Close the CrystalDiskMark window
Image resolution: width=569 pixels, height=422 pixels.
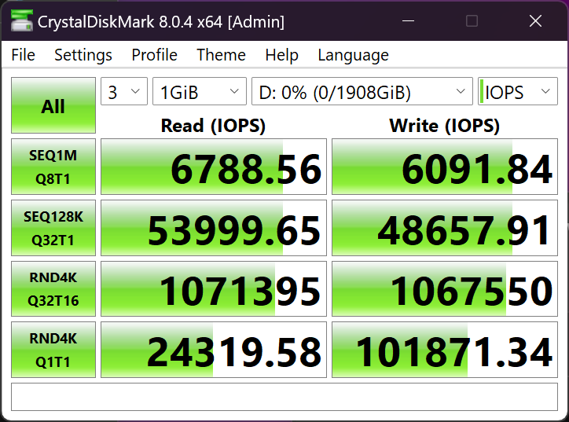coord(535,21)
